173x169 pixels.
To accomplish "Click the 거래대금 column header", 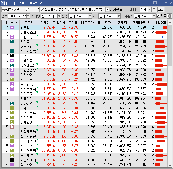I will point(139,23).
